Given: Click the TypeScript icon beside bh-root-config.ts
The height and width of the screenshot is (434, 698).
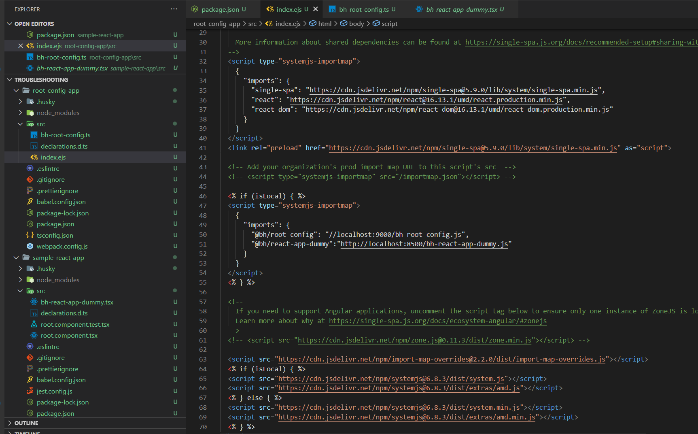Looking at the screenshot, I should pos(34,135).
